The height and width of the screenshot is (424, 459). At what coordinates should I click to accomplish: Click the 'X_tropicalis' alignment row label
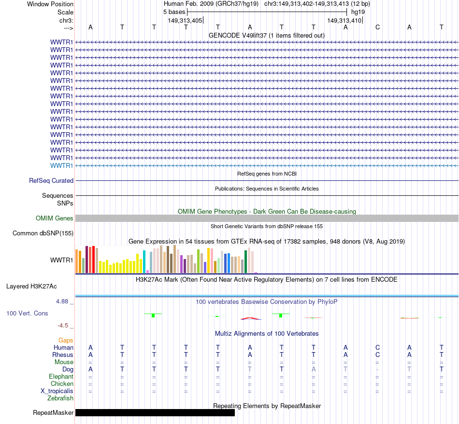point(57,391)
